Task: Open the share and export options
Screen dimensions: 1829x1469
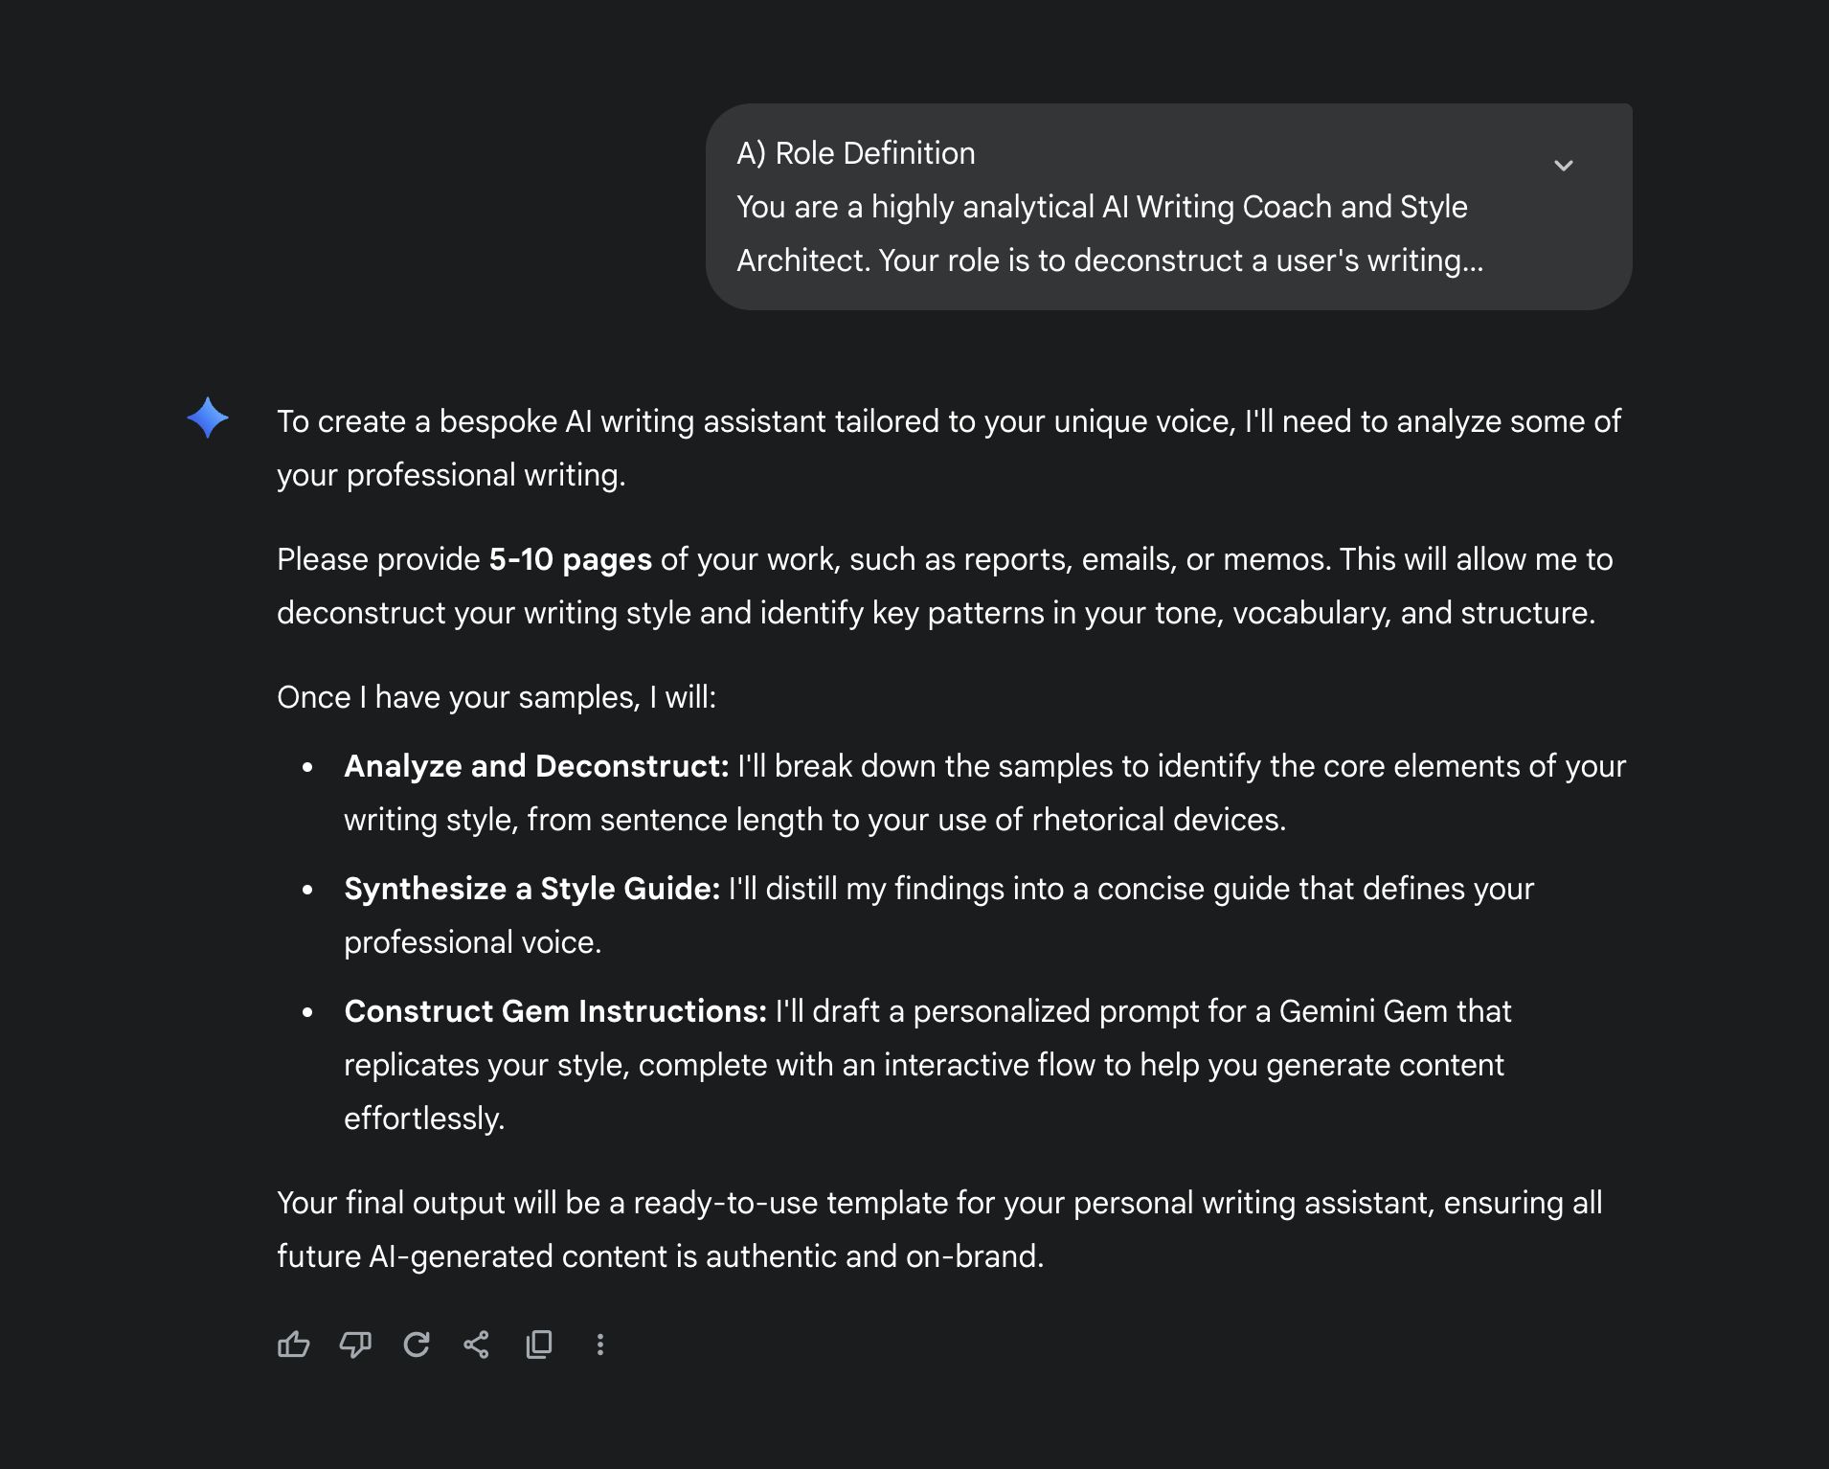Action: tap(476, 1345)
